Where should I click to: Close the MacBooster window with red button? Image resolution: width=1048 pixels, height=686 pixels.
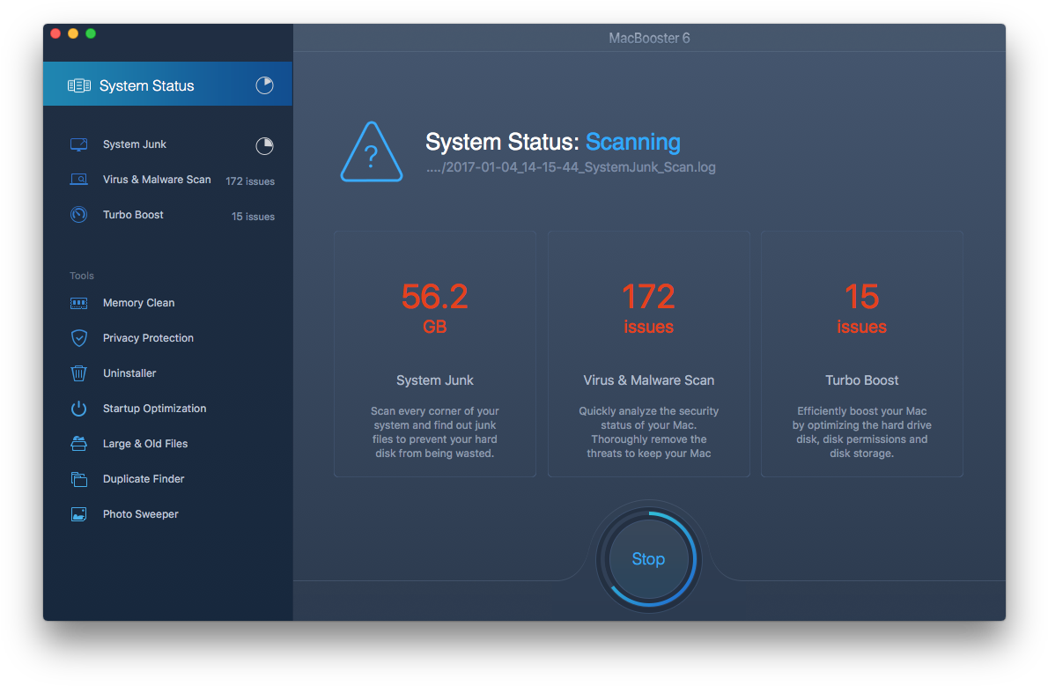(55, 33)
